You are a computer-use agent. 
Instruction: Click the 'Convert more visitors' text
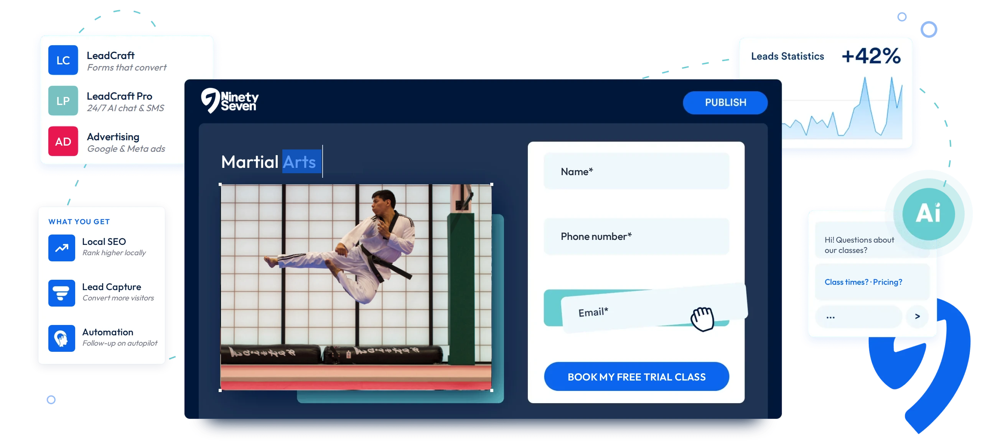(118, 298)
